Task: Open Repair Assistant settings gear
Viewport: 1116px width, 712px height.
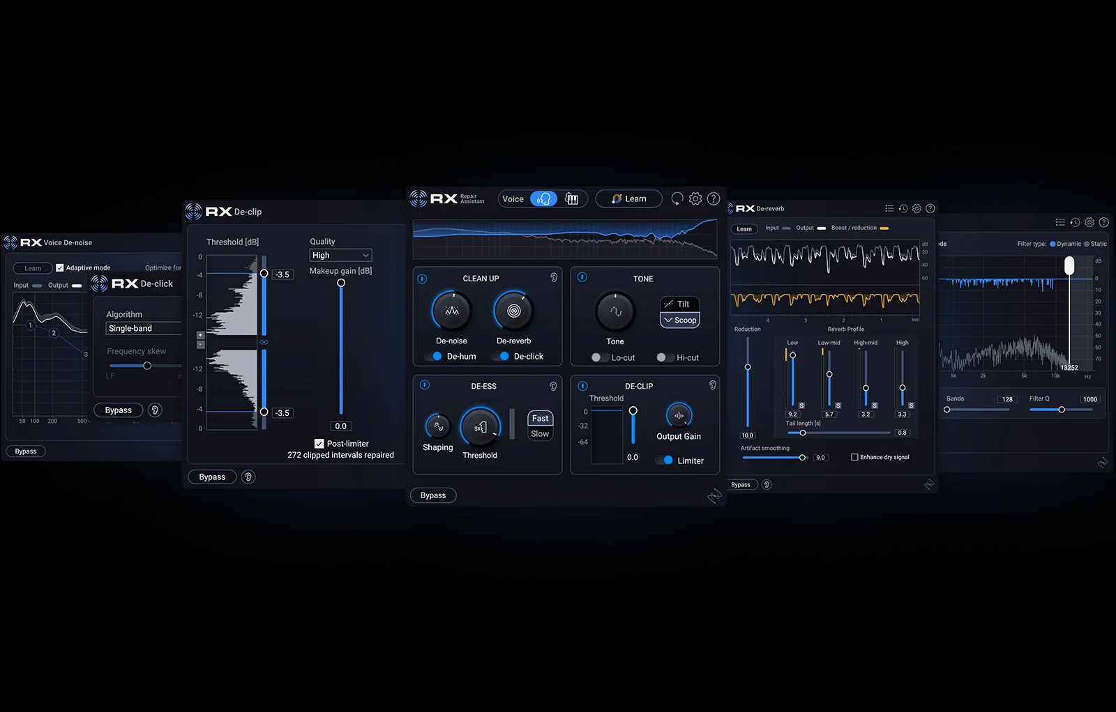Action: (695, 199)
